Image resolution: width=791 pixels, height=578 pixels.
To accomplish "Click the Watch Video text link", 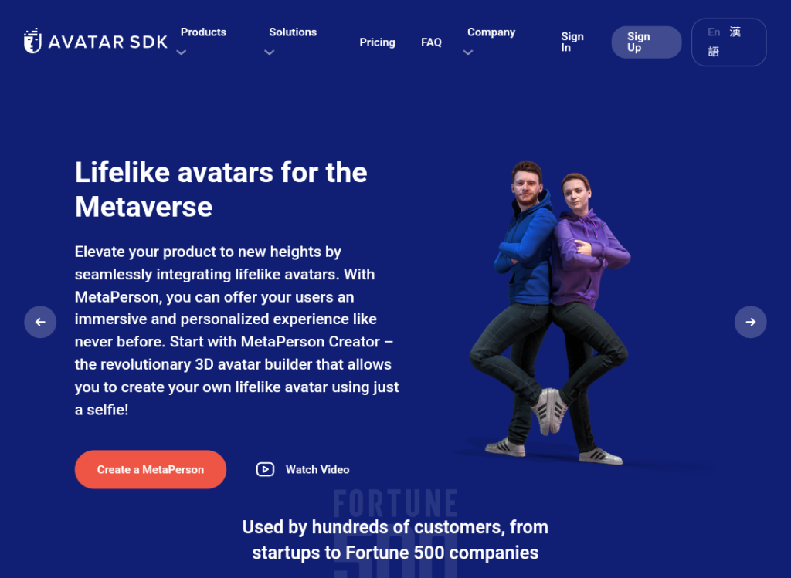I will pyautogui.click(x=317, y=470).
